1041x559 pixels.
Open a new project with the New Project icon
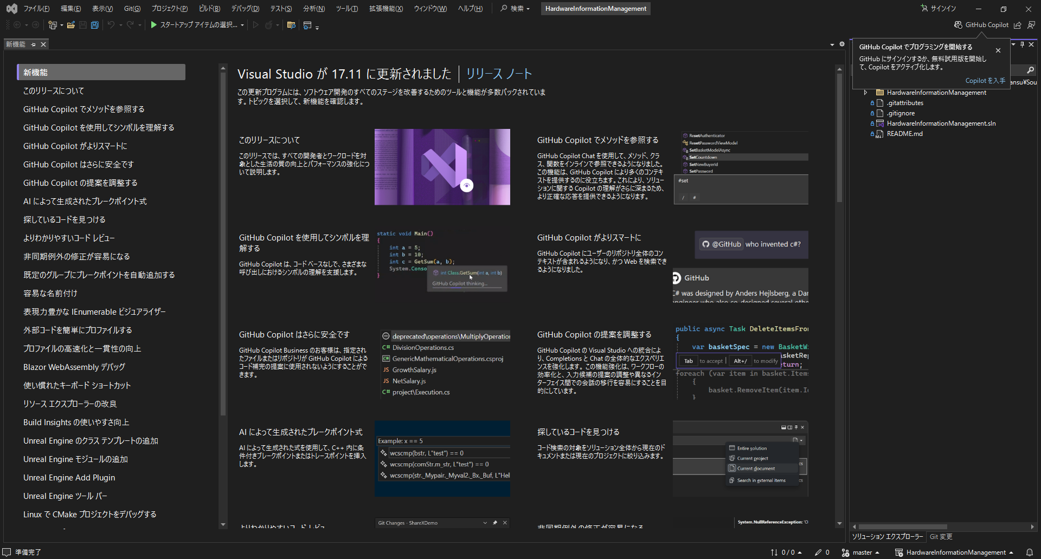point(53,25)
